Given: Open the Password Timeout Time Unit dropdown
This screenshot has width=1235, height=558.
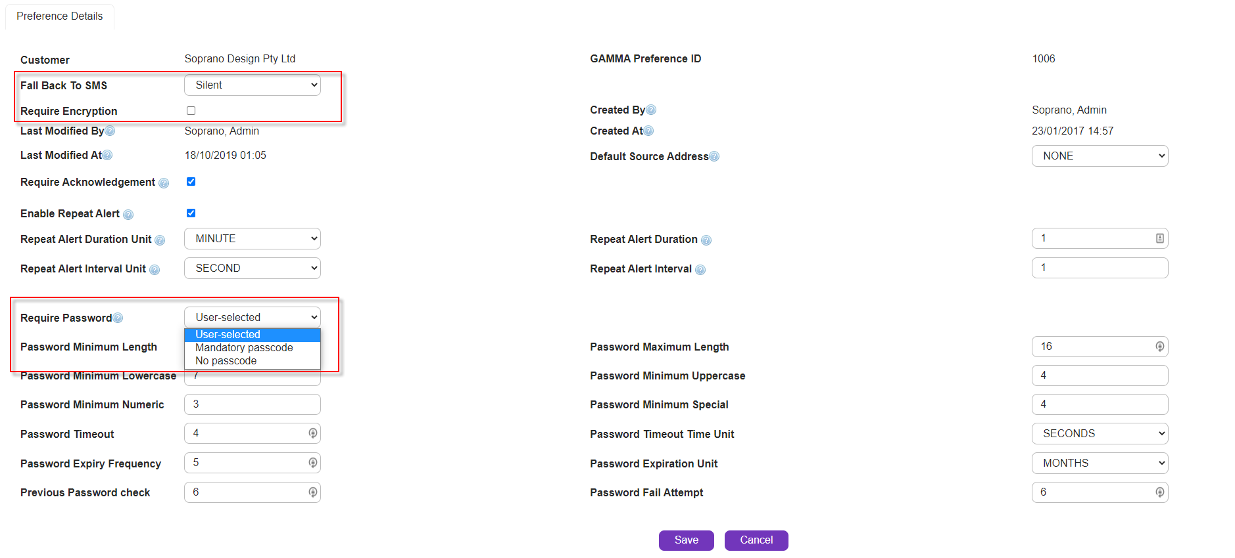Looking at the screenshot, I should click(x=1100, y=434).
